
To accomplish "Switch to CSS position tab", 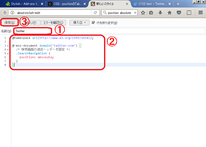I will [x=67, y=4].
